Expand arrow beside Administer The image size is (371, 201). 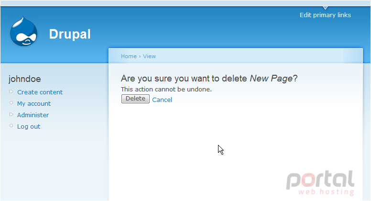coord(11,114)
